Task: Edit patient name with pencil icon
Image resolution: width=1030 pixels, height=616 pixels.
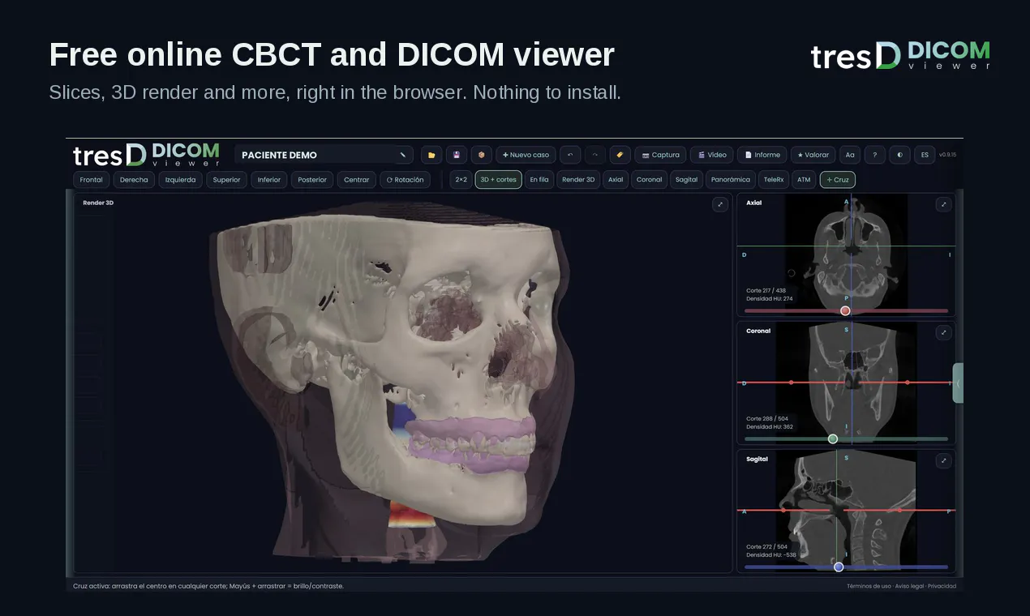Action: coord(402,155)
